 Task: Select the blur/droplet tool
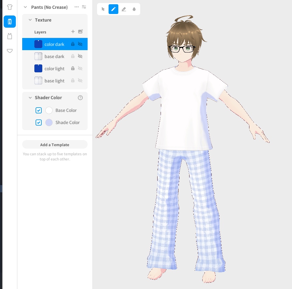[134, 9]
